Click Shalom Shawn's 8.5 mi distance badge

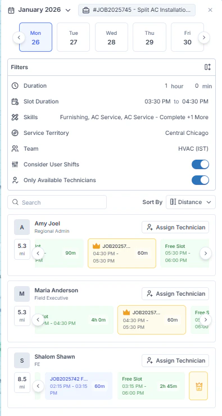coord(22,383)
